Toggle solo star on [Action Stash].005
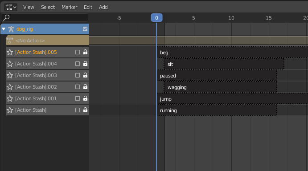 10,52
